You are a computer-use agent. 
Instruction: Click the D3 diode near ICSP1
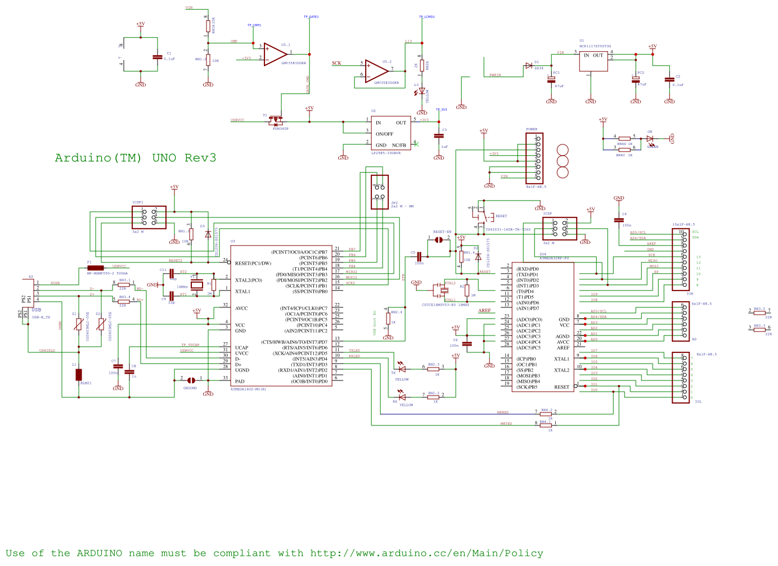(x=208, y=234)
